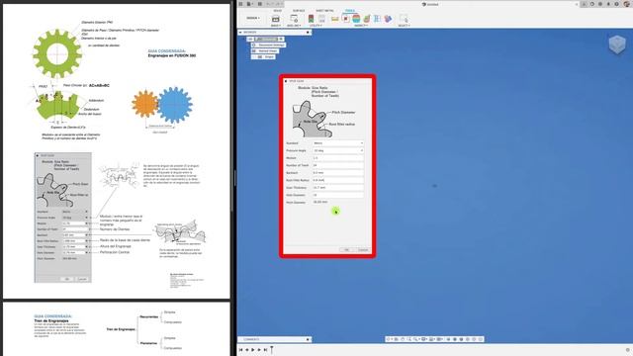Screen dimensions: 633x356
Task: Expand the Document Settings node
Action: click(x=248, y=45)
